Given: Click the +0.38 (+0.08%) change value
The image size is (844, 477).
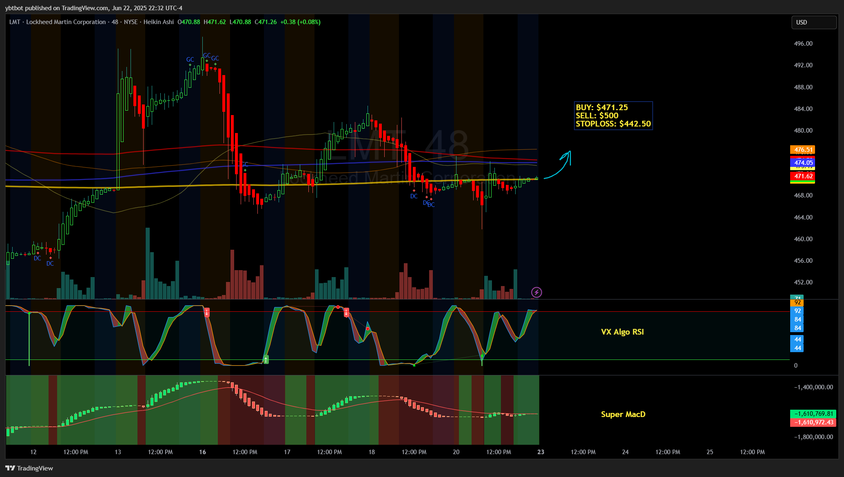Looking at the screenshot, I should 300,22.
